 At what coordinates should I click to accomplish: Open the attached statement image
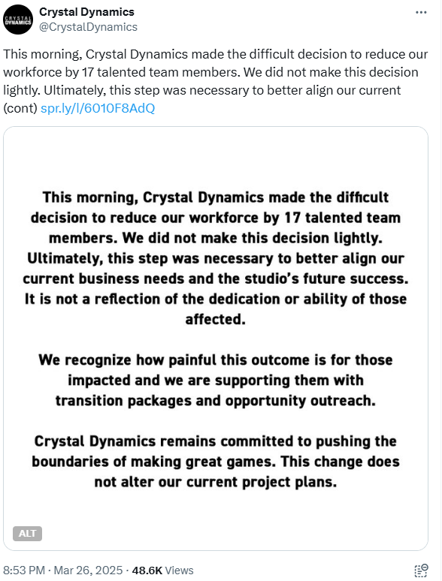pyautogui.click(x=216, y=339)
